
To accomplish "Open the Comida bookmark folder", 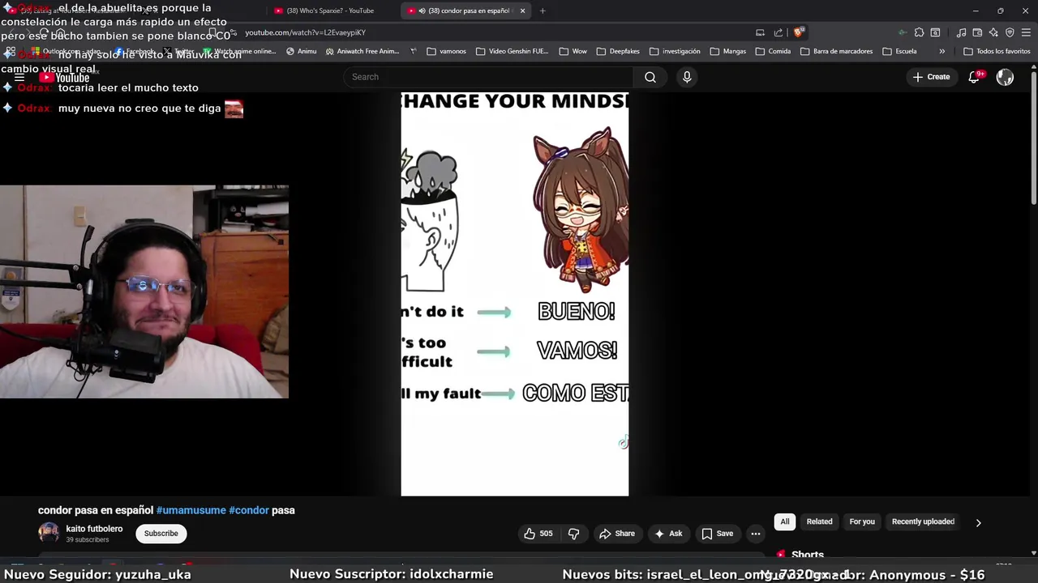I will tap(773, 51).
